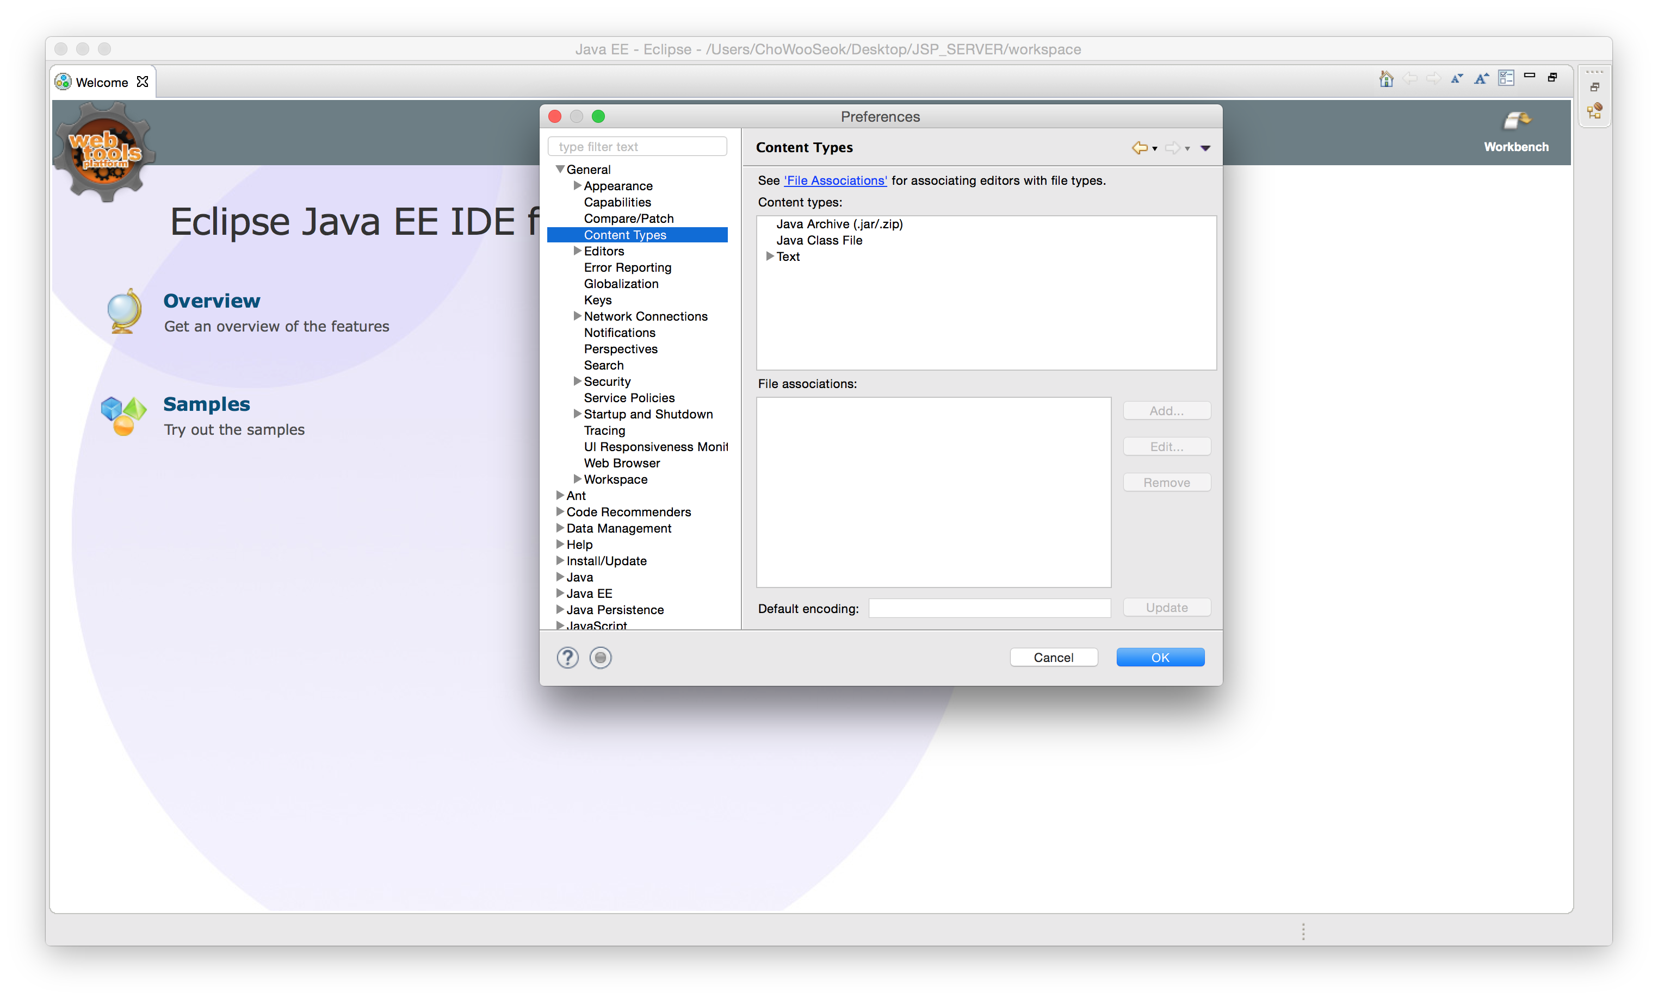Select Java Class File content type
The image size is (1658, 1000).
click(x=819, y=240)
